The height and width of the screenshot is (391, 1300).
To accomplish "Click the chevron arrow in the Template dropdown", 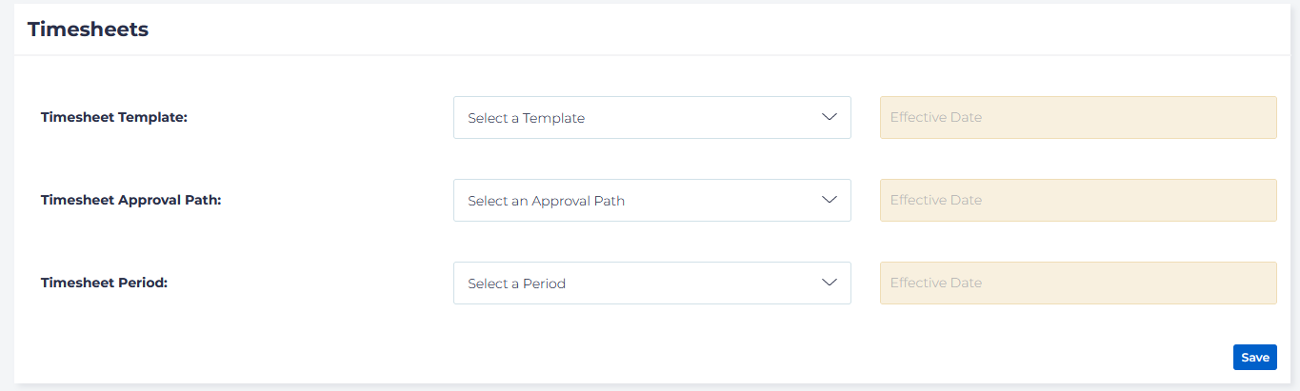I will click(829, 117).
